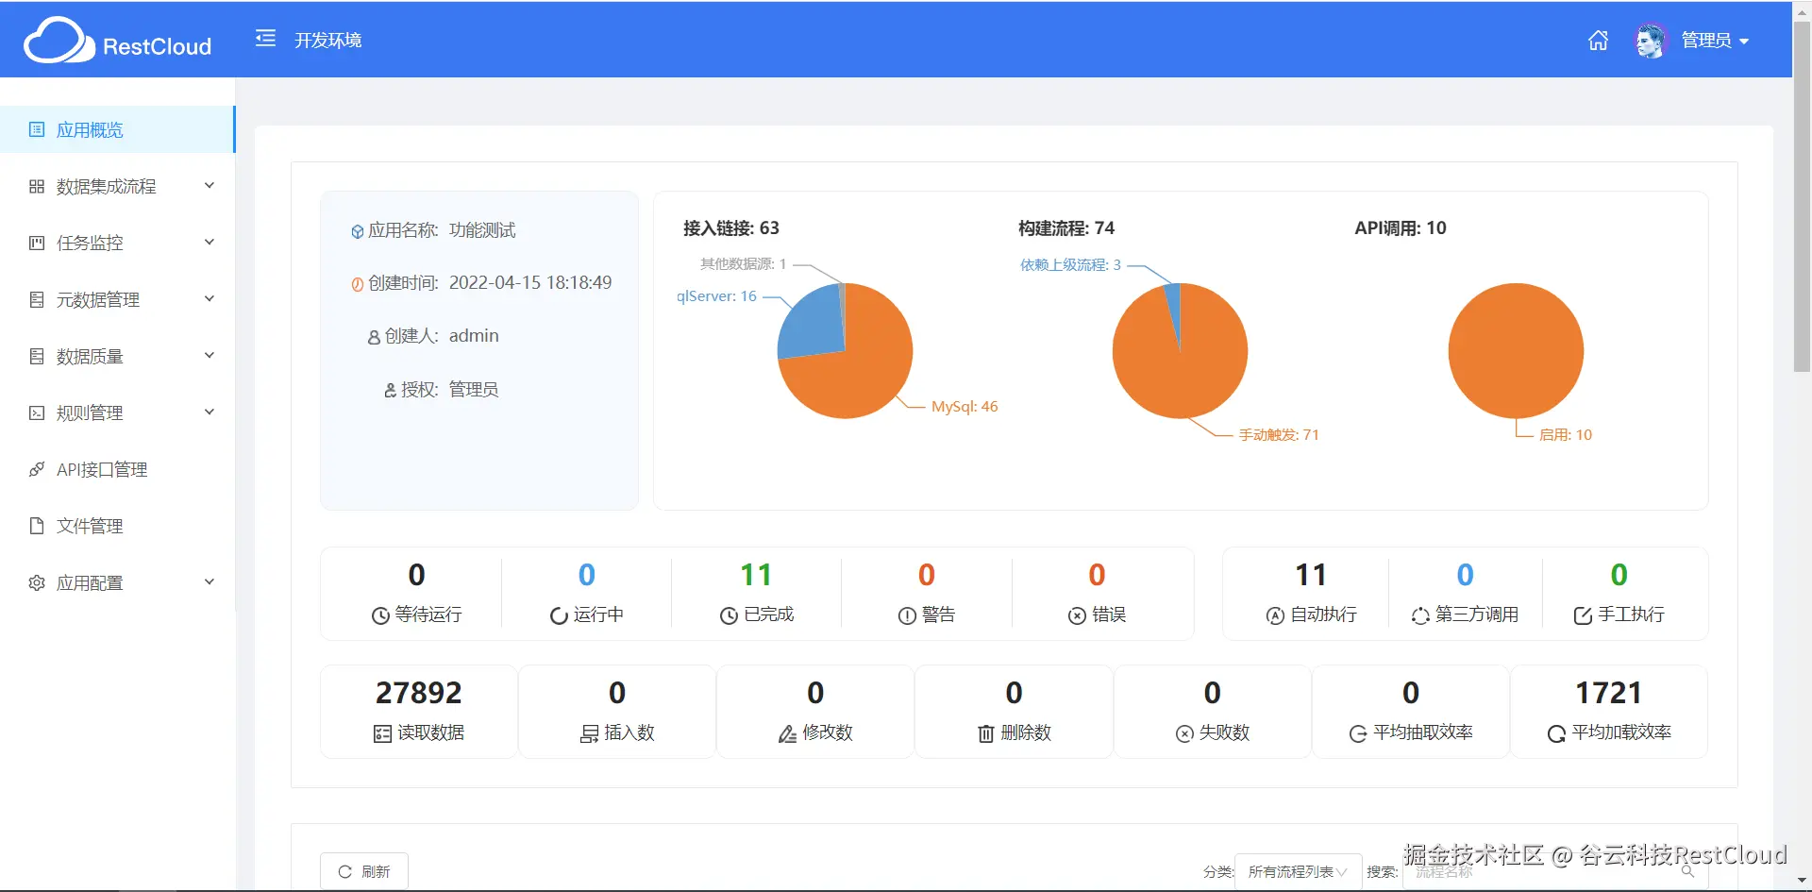Click the API接口管理 plug icon
The image size is (1812, 892).
tap(37, 469)
